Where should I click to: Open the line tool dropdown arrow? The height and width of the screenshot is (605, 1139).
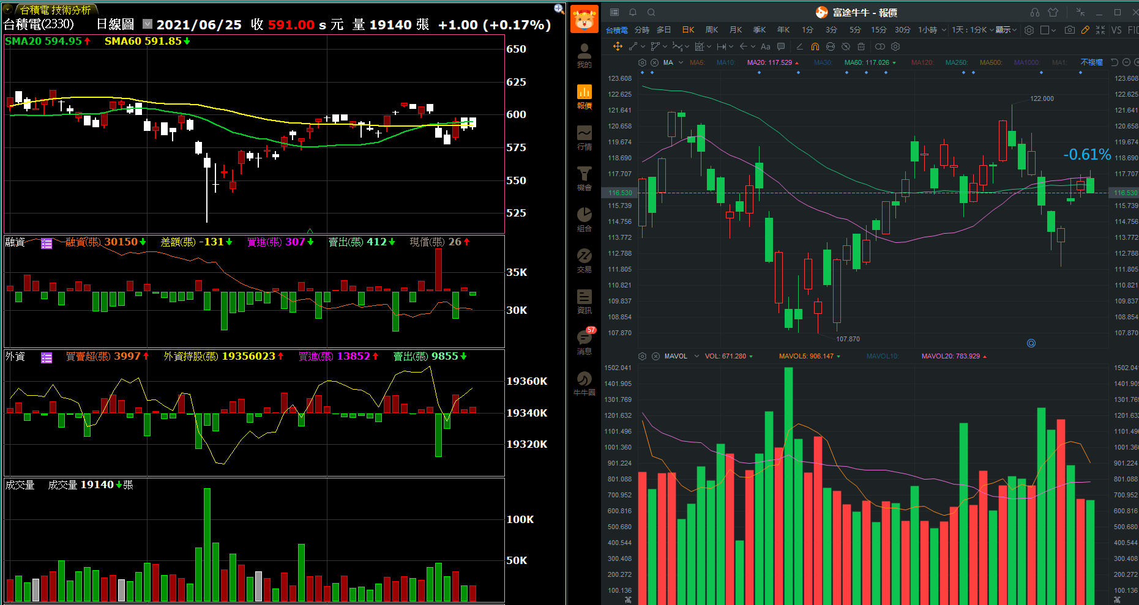pyautogui.click(x=643, y=46)
